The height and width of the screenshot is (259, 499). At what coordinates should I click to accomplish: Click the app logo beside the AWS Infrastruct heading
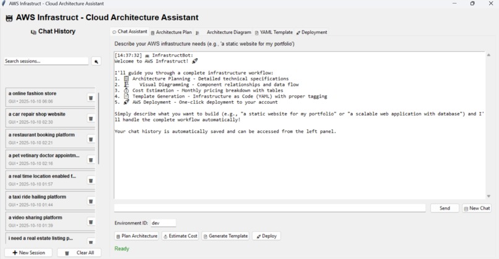[x=9, y=19]
